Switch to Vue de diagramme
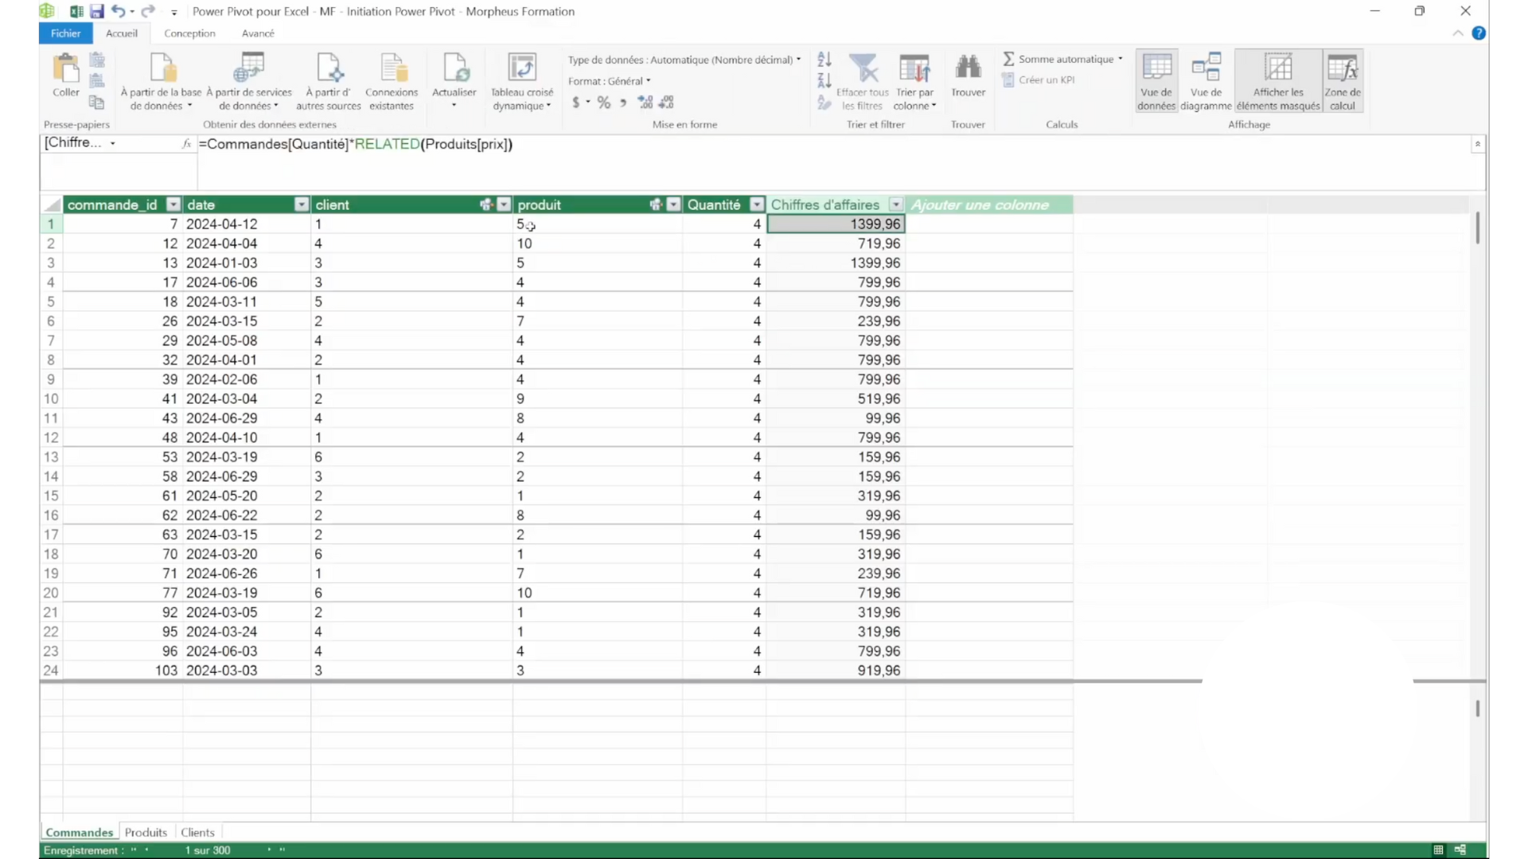 tap(1205, 80)
